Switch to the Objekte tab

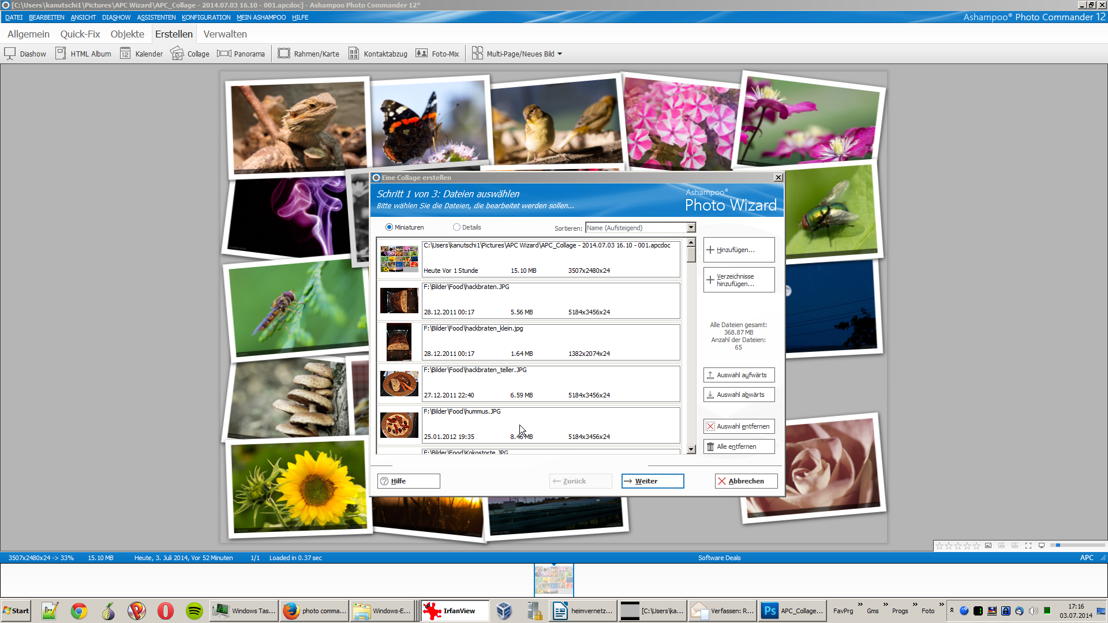click(128, 34)
